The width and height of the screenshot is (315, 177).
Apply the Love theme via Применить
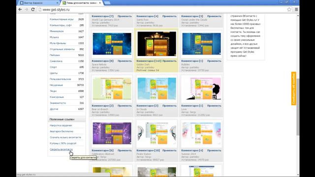pos(215,106)
